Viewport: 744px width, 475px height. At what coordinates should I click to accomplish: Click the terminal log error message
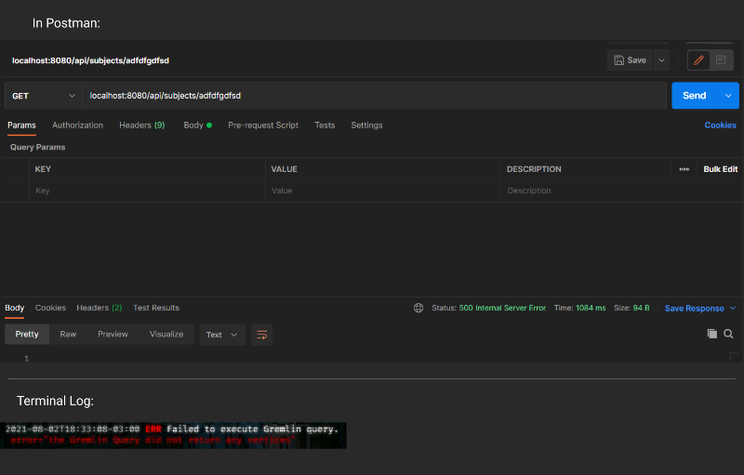pos(173,435)
